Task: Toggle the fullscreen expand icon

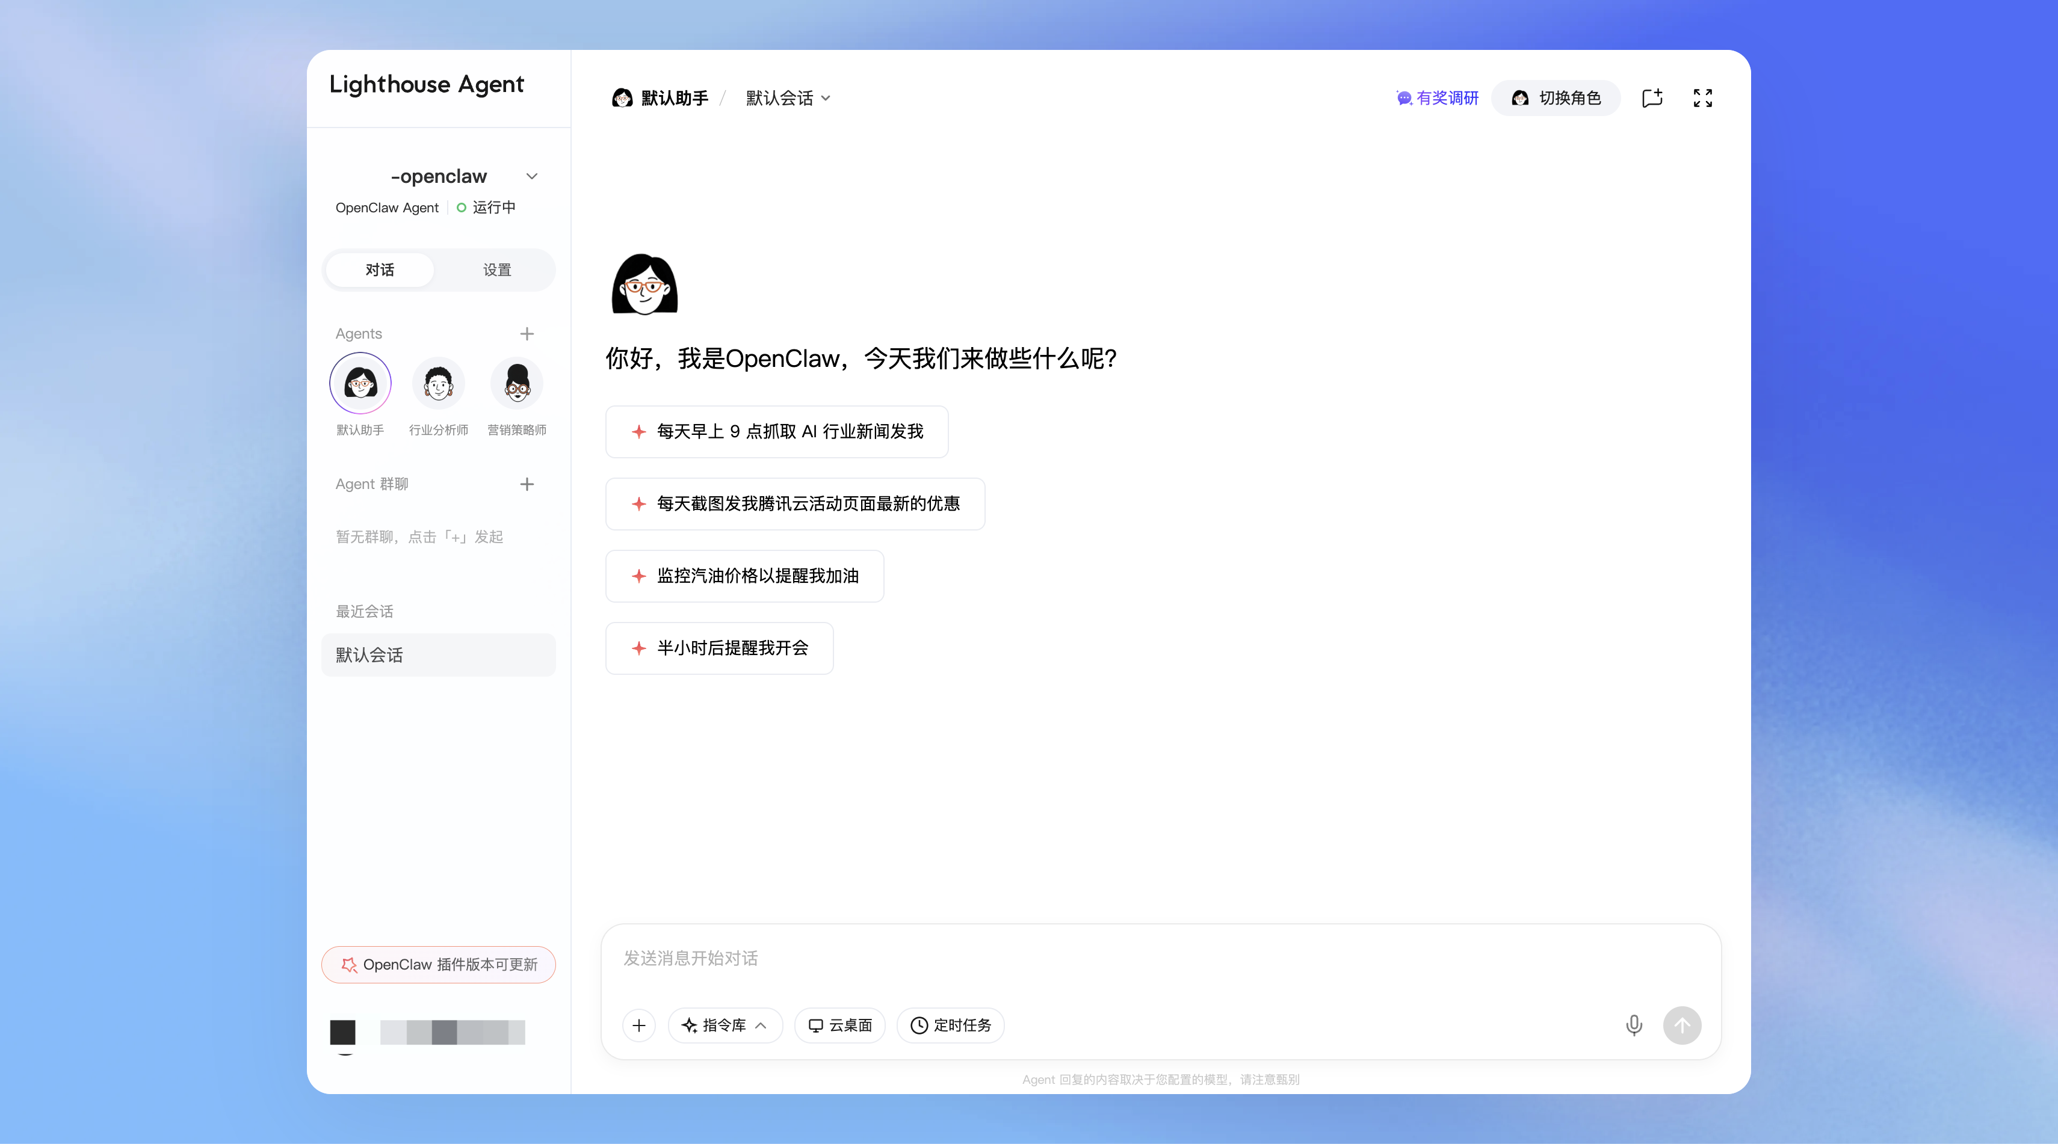Action: pyautogui.click(x=1702, y=97)
